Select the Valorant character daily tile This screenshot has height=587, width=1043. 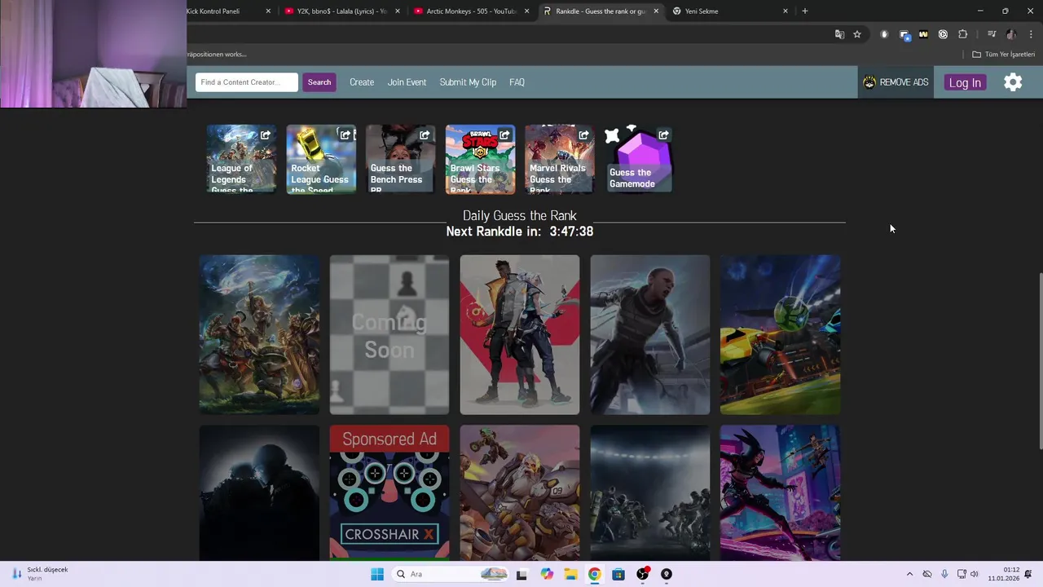pos(520,334)
